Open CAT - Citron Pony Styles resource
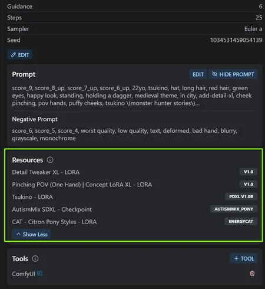 [54, 222]
